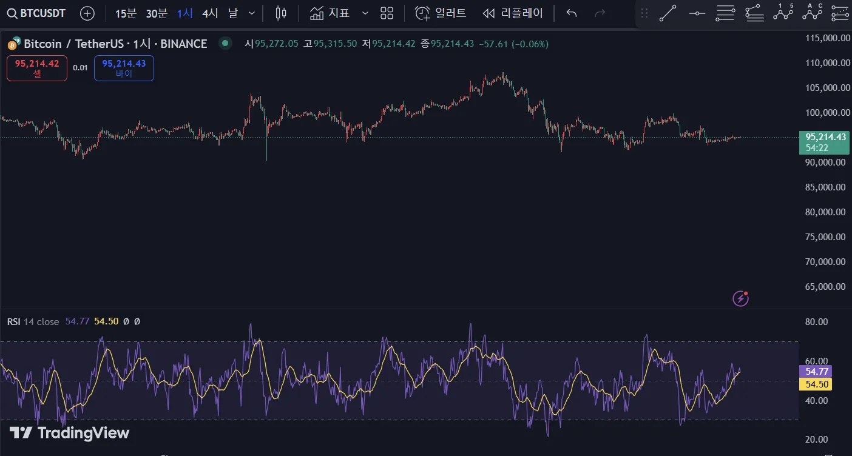Click the green market status dot
The image size is (852, 456).
point(225,44)
